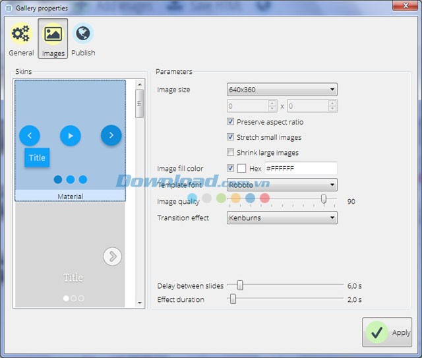The image size is (422, 358).
Task: Expand the Template font dropdown
Action: pyautogui.click(x=282, y=185)
